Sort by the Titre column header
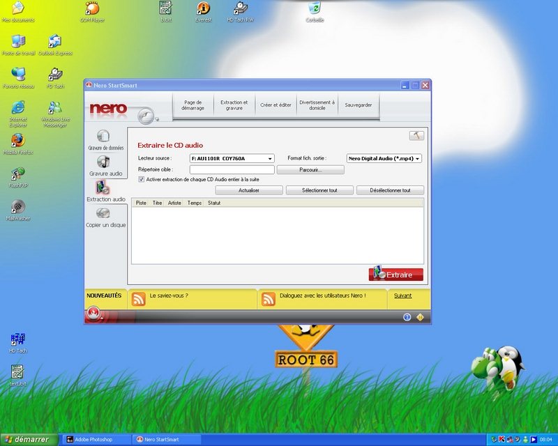 point(157,203)
